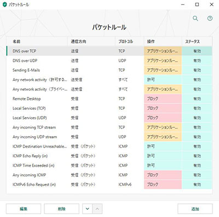Image resolution: width=219 pixels, height=217 pixels.
Task: Click ブロック action for ICMPv6 Echo Request
Action: tap(163, 184)
